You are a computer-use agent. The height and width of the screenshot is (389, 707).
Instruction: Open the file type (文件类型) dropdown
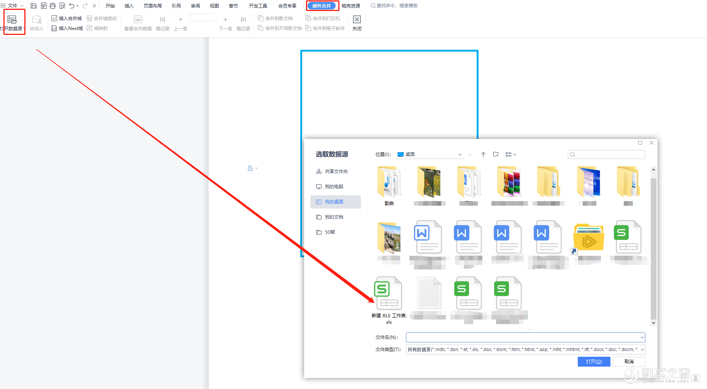[642, 350]
